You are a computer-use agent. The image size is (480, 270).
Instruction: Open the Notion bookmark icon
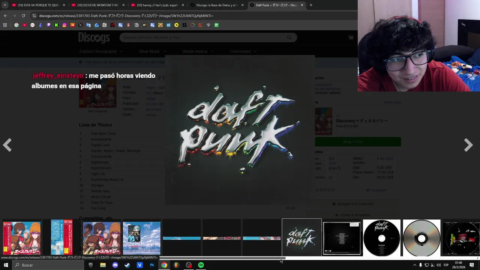(136, 25)
